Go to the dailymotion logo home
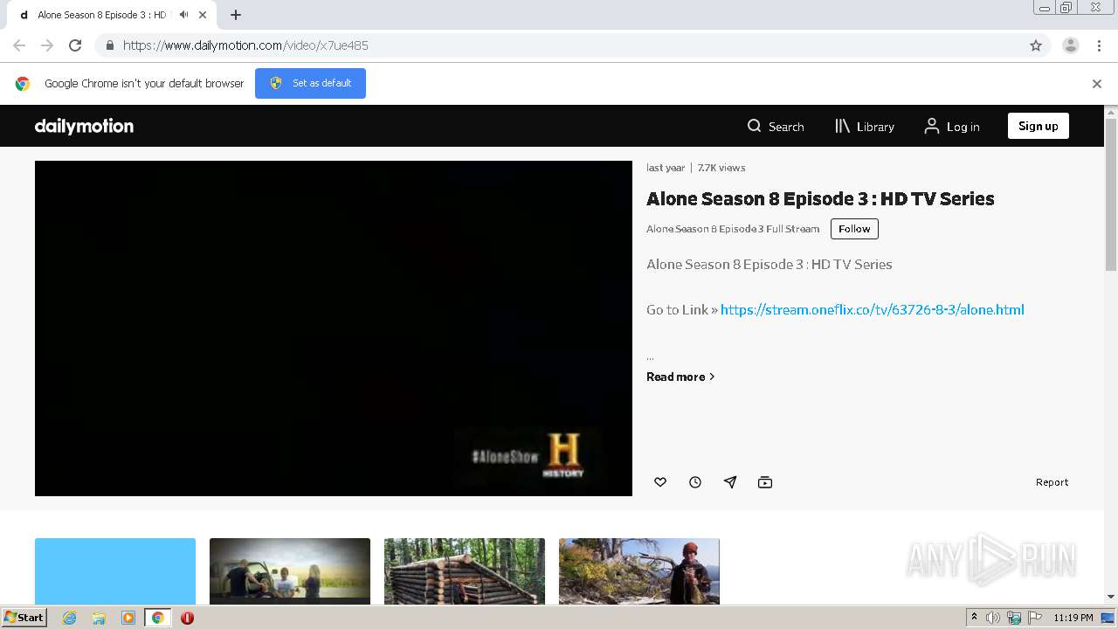Image resolution: width=1118 pixels, height=629 pixels. [x=84, y=126]
